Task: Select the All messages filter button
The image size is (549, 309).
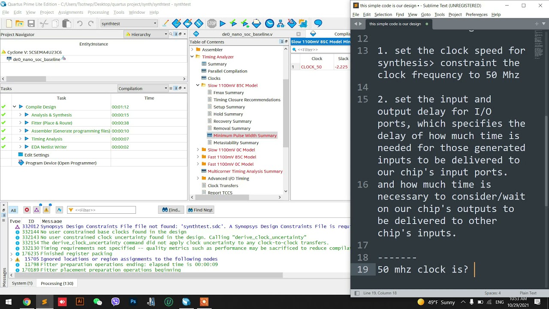Action: 13,210
